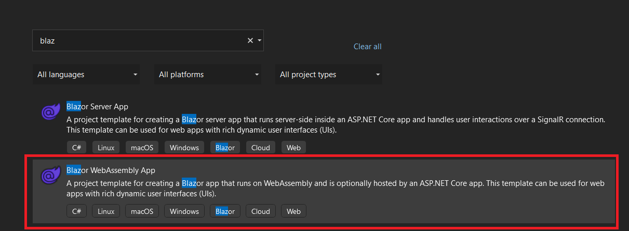Image resolution: width=629 pixels, height=231 pixels.
Task: Click the Blazor Server App template icon
Action: coord(51,112)
